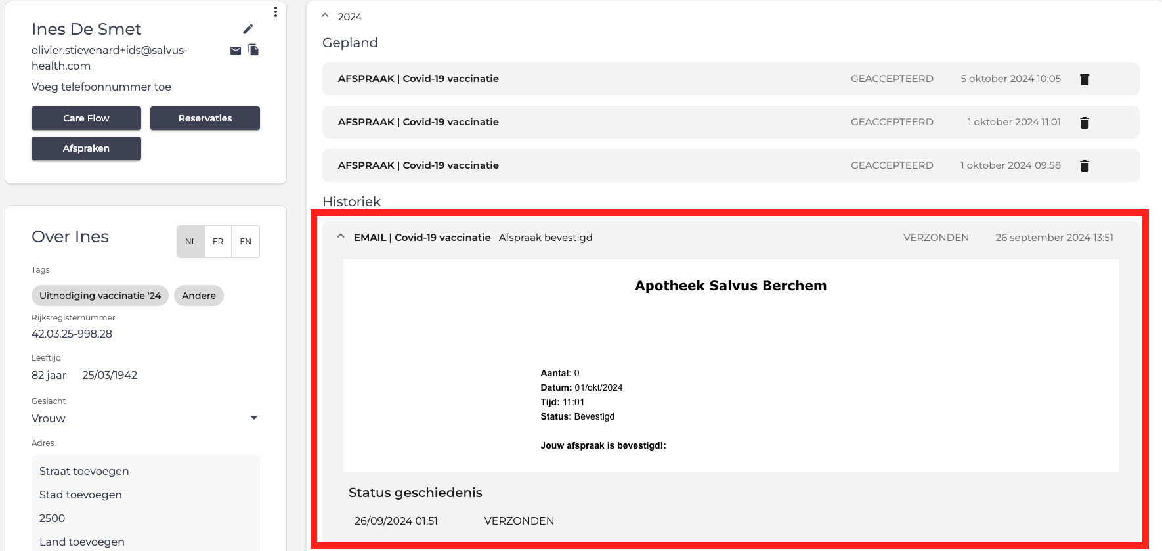The image size is (1162, 551).
Task: Open the Geslacht dropdown
Action: tap(254, 418)
